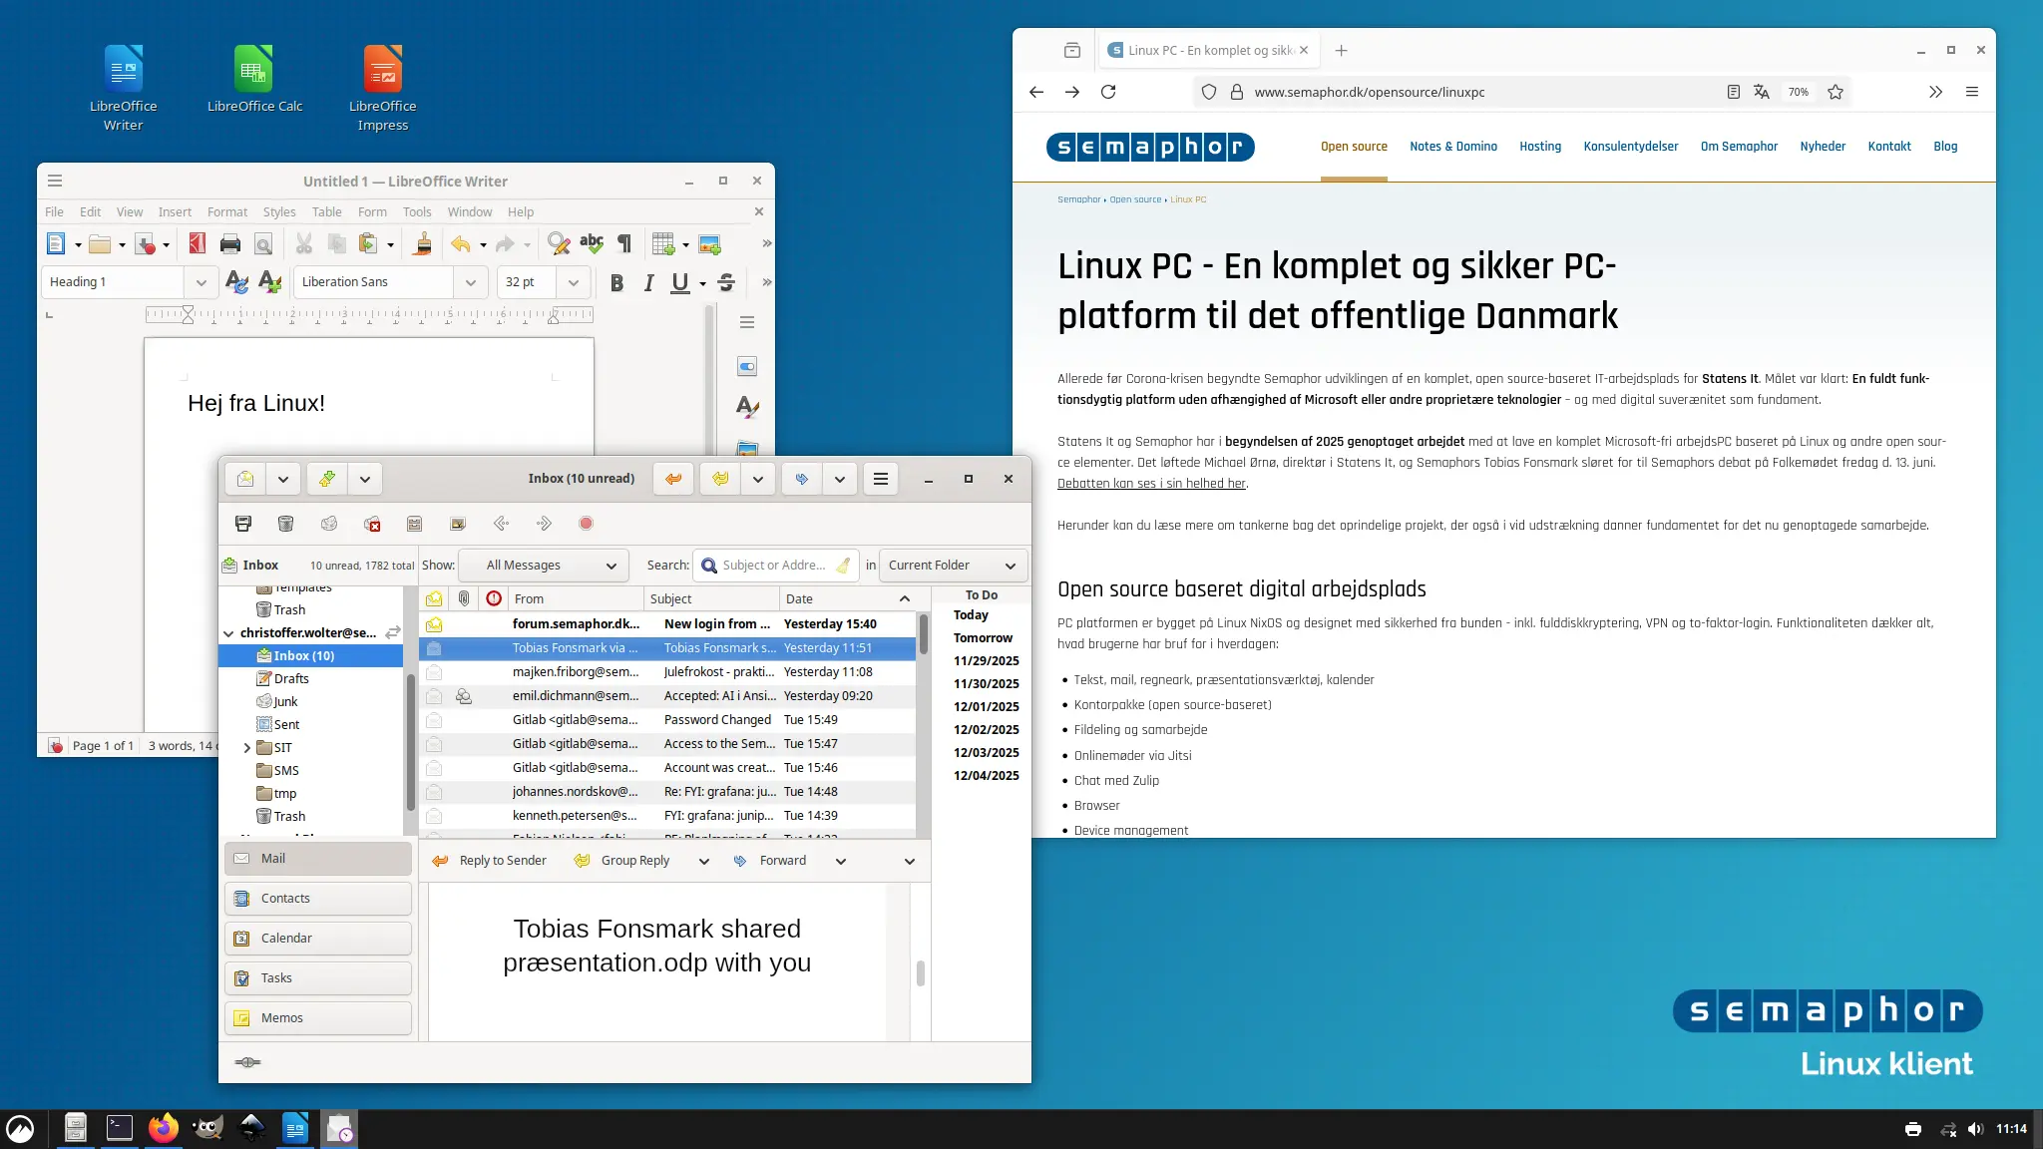Open the font size 32 pt dropdown

click(x=573, y=282)
